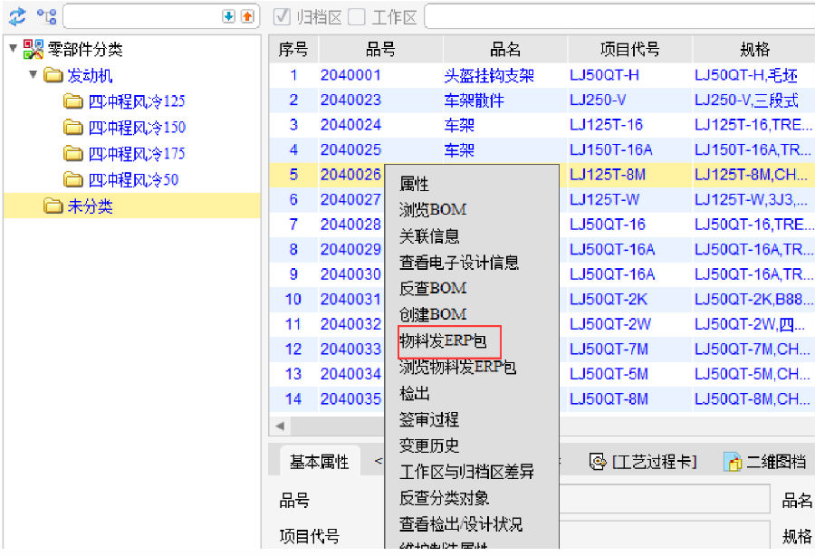Select 浏览BOM from the context menu

(x=433, y=210)
